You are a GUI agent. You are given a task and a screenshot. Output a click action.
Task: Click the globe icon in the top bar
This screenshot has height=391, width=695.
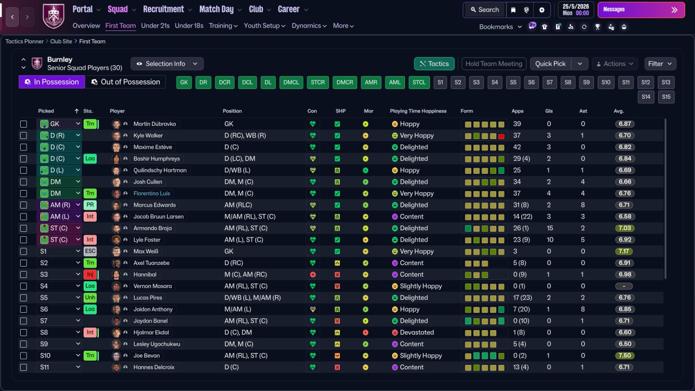click(527, 10)
